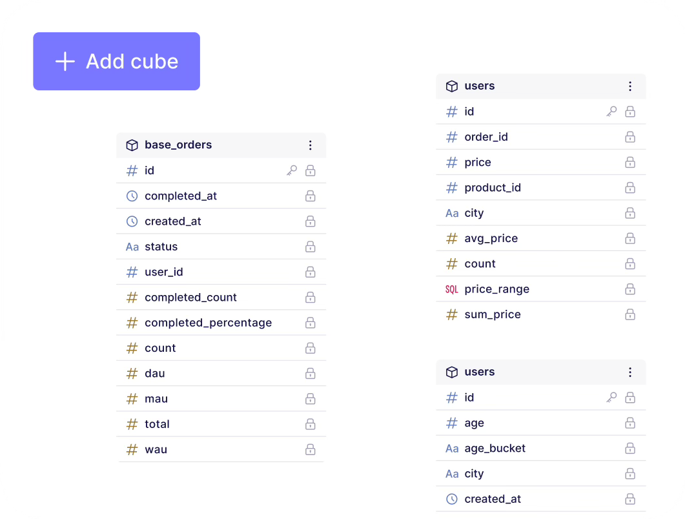Viewport: 685px width, 519px height.
Task: Toggle the lock on the sum_price field
Action: [630, 315]
